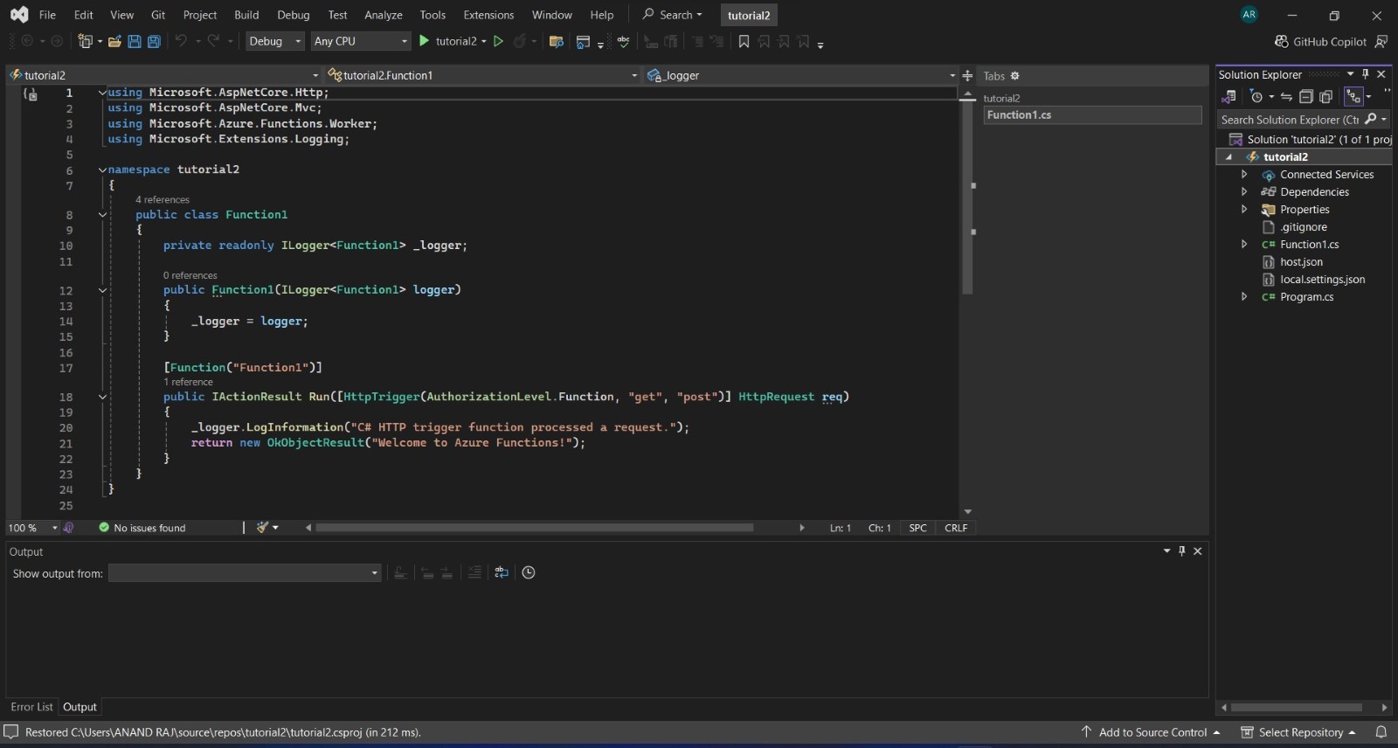Select host.json in Solution Explorer
Viewport: 1398px width, 748px height.
point(1301,262)
